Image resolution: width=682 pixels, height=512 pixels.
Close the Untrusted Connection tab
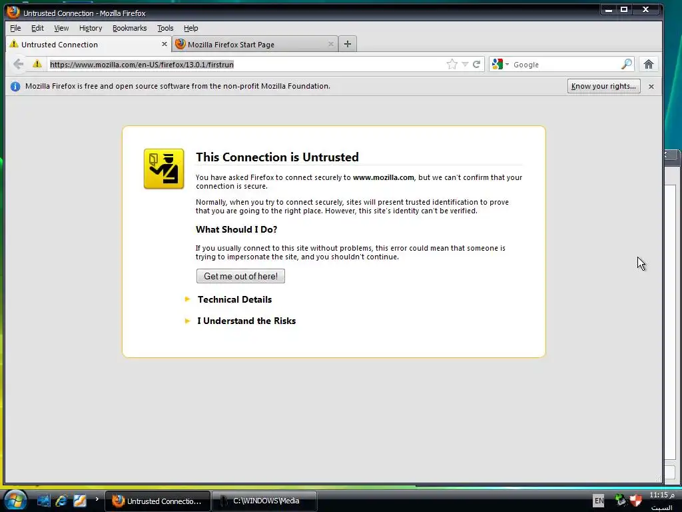pos(164,44)
